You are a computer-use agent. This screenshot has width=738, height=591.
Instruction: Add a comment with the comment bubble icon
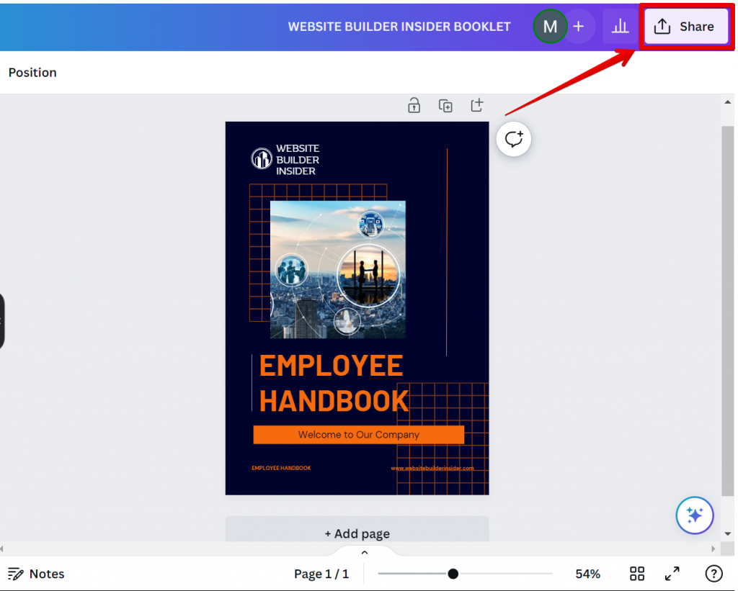[x=513, y=138]
